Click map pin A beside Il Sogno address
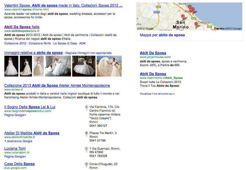Image resolution: width=246 pixels, height=170 pixels. (x=86, y=108)
